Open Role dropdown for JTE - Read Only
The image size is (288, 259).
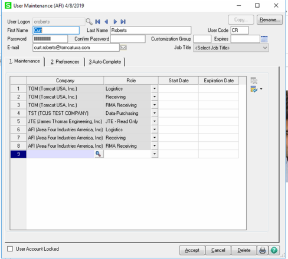[x=155, y=121]
